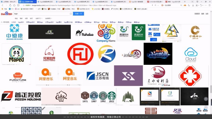The image size is (212, 119).
Task: Click the scroll-to-top arrow button
Action: tap(206, 99)
